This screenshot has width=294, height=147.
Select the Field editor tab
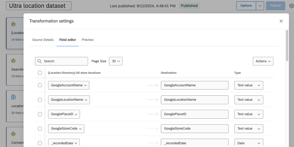(x=68, y=40)
